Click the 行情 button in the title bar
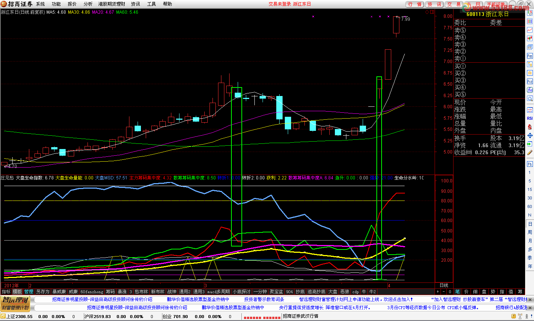534x321 pixels. click(415, 4)
